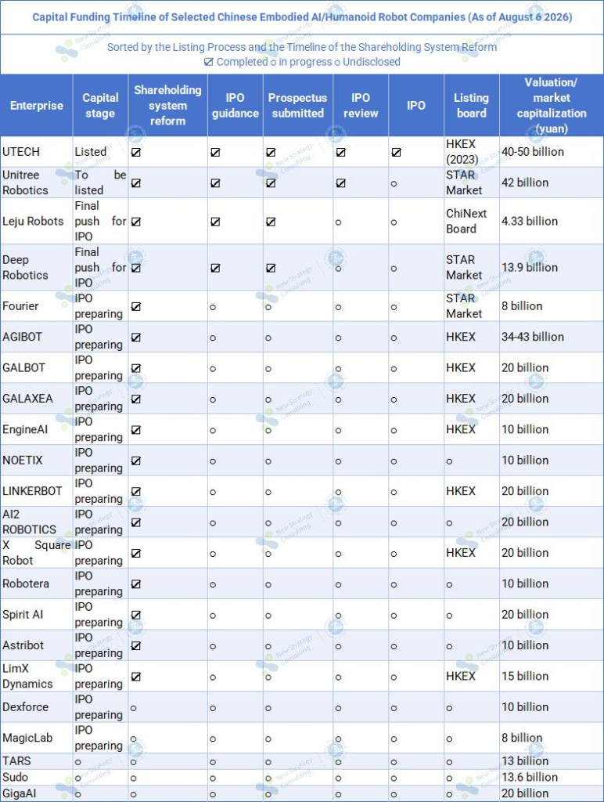Image resolution: width=604 pixels, height=802 pixels.
Task: Click UTECH's IPO review checkmark
Action: tap(341, 153)
